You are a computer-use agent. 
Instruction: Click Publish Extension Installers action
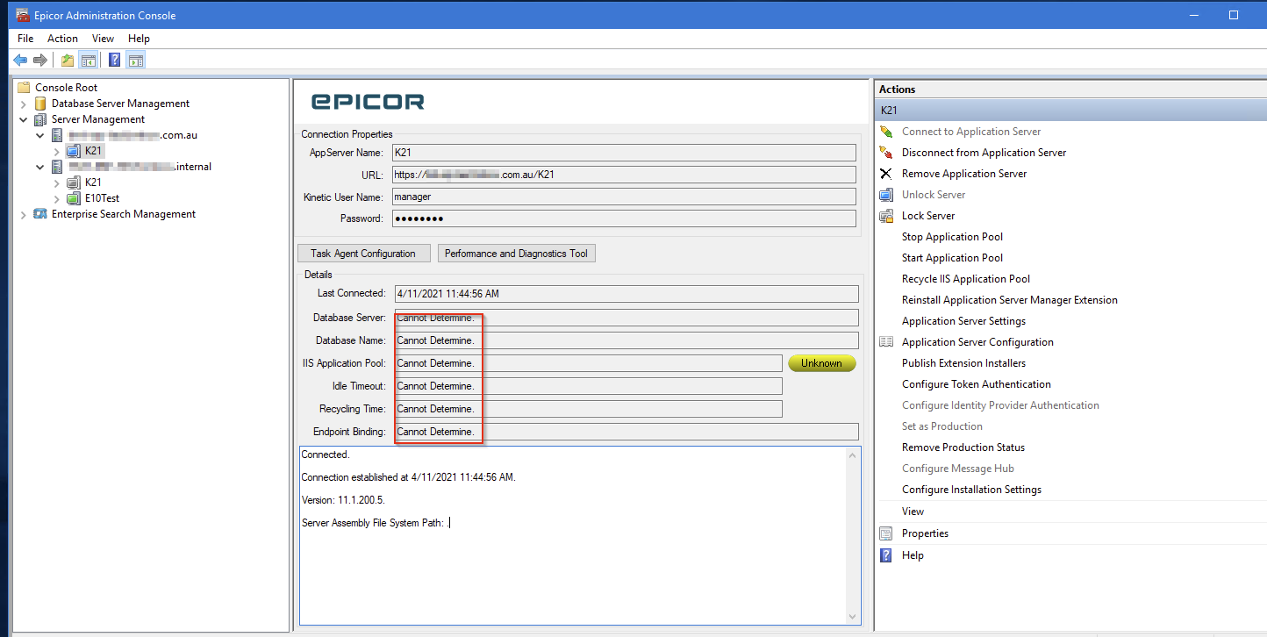tap(963, 363)
